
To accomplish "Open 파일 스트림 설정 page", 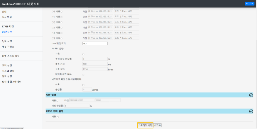I will [11, 56].
